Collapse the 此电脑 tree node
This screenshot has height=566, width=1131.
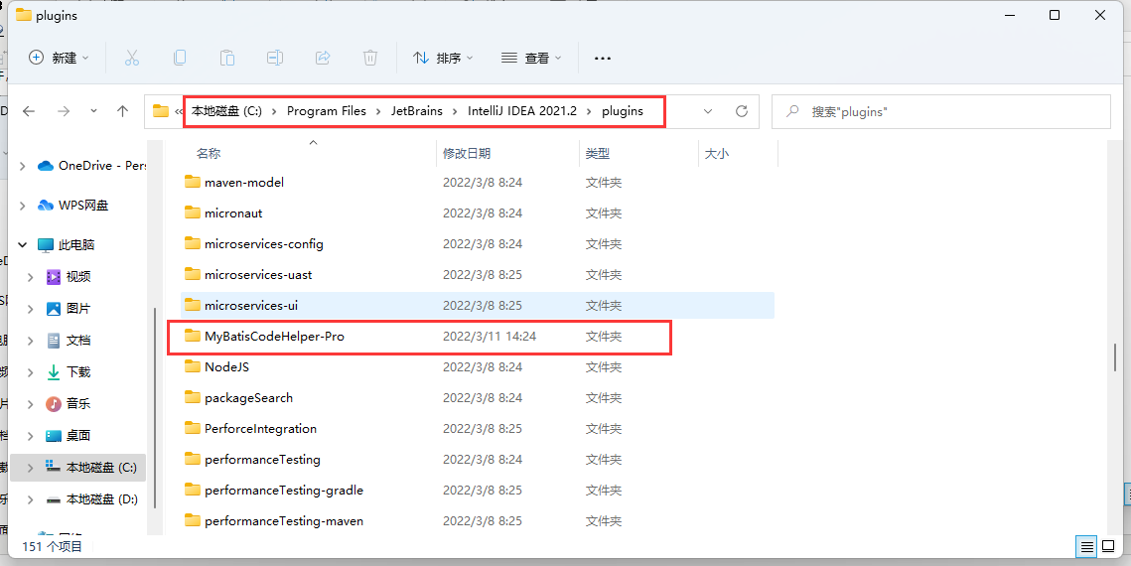coord(23,245)
